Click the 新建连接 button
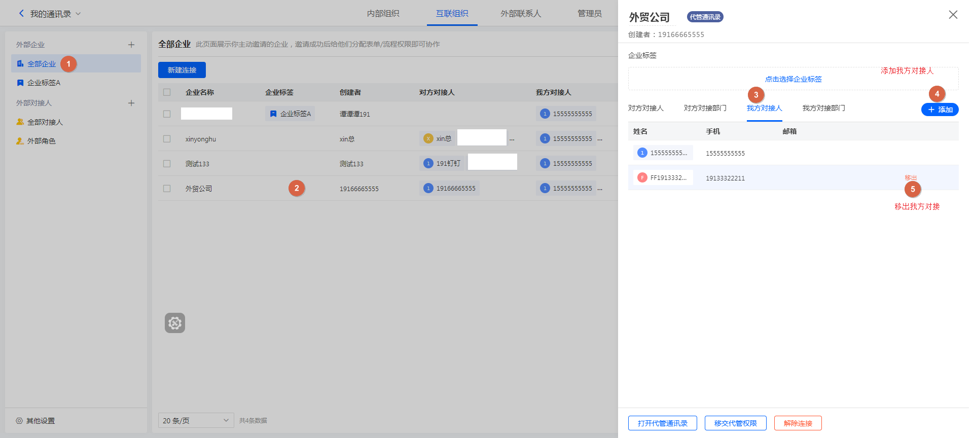The height and width of the screenshot is (438, 973). click(x=182, y=70)
